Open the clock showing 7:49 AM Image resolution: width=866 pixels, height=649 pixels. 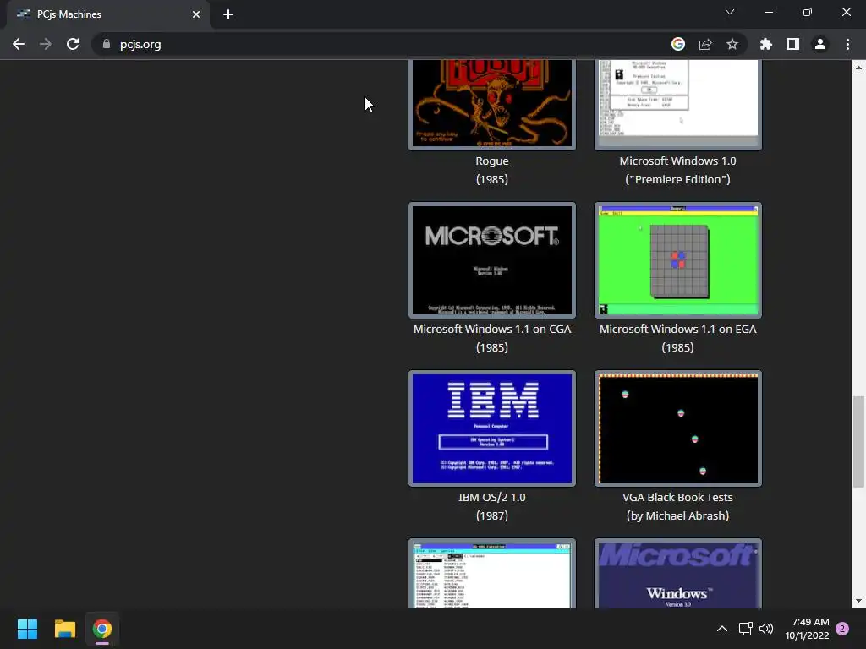pos(807,629)
